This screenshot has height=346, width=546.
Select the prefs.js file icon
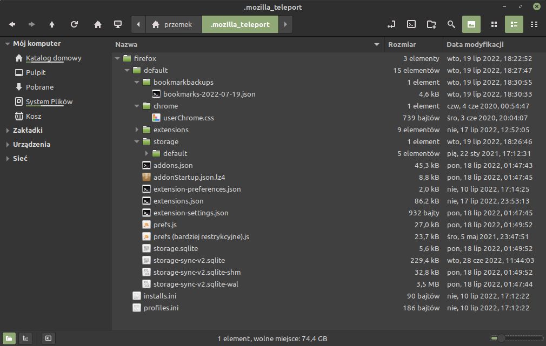(147, 225)
